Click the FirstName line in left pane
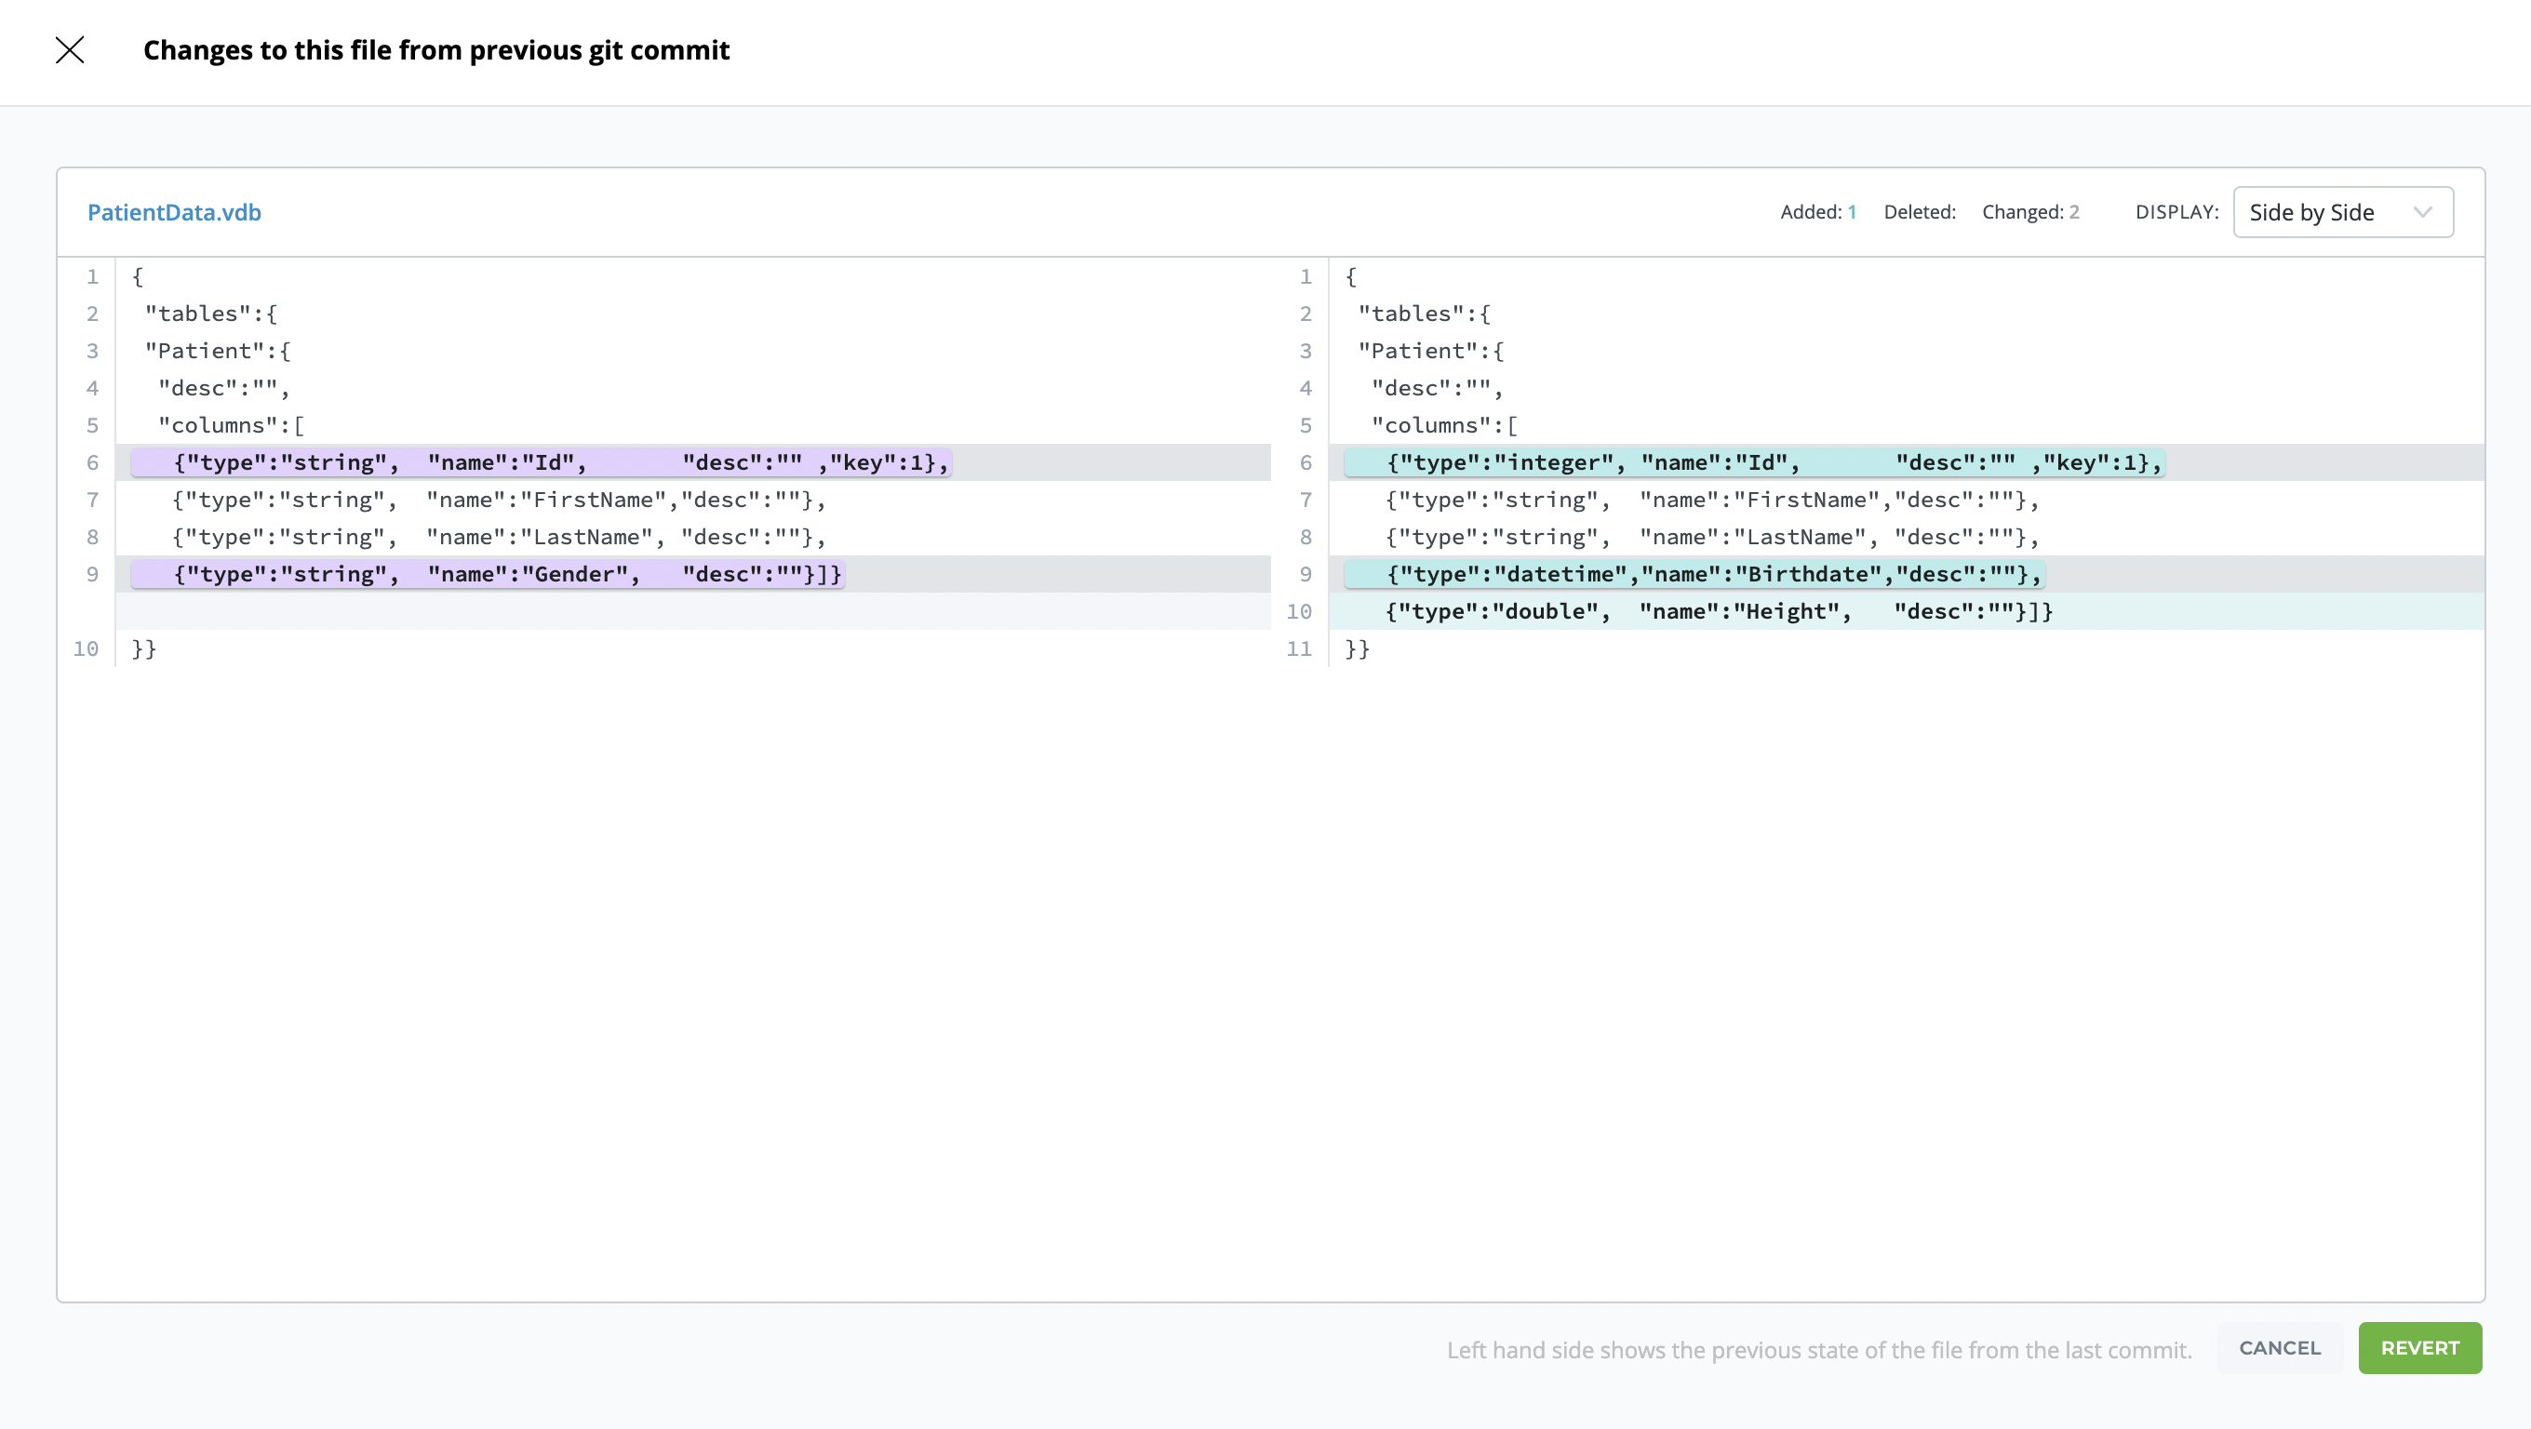 click(x=499, y=500)
